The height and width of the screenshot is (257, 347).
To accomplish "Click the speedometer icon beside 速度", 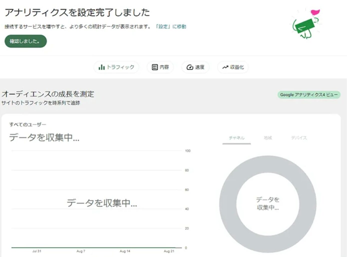I will [190, 67].
